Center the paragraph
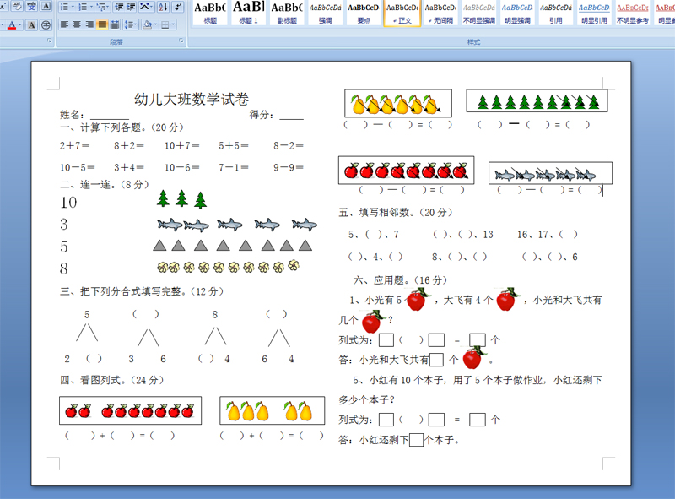Screen dimensions: 675x499 (77, 25)
